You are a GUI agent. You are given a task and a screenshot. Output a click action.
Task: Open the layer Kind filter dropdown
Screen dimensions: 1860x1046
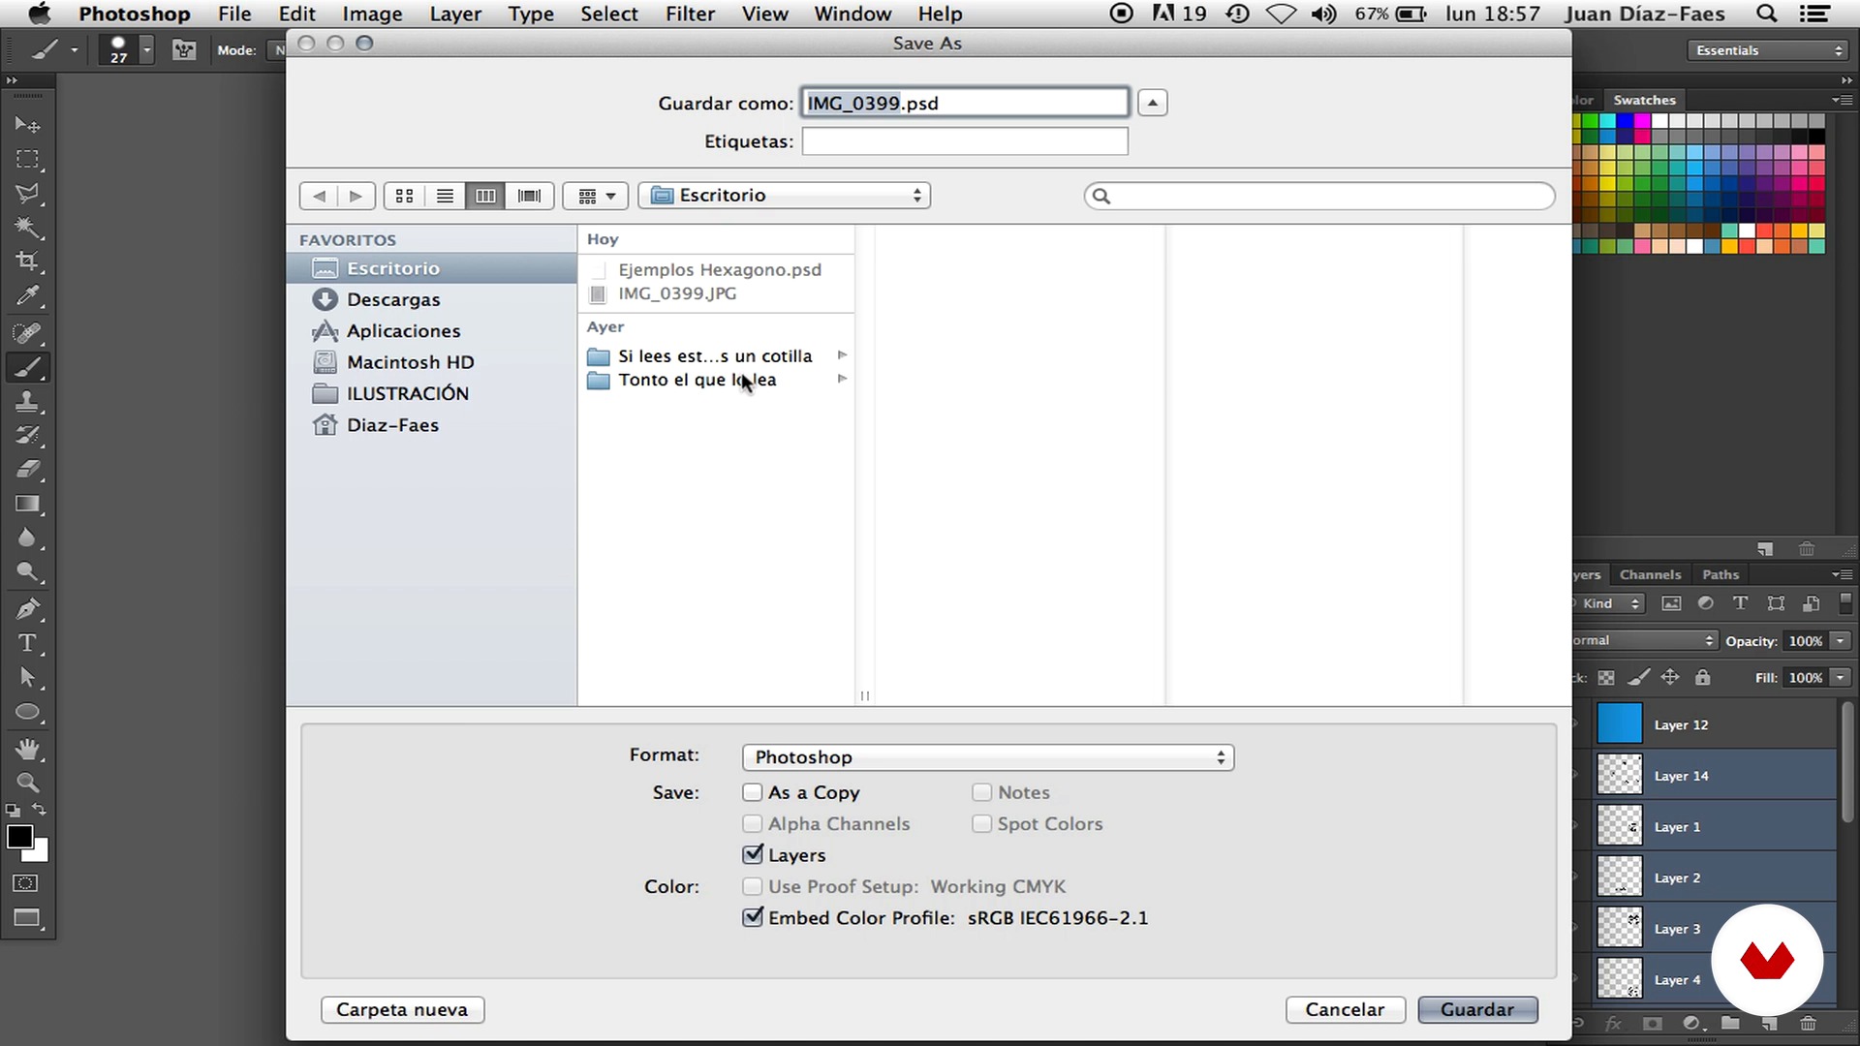pos(1609,603)
